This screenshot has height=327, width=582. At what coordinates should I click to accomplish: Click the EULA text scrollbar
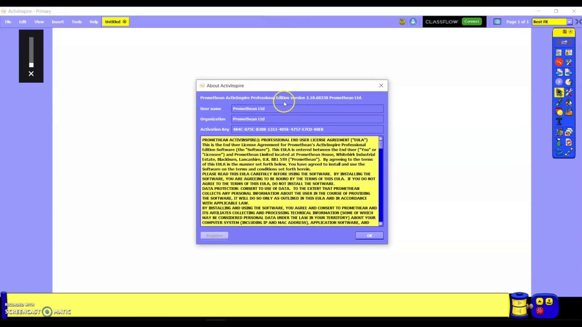click(381, 182)
